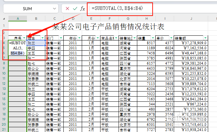Select column B header

36,18
